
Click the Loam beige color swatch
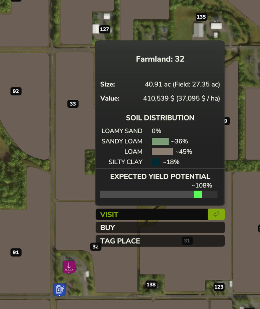[x=162, y=152]
